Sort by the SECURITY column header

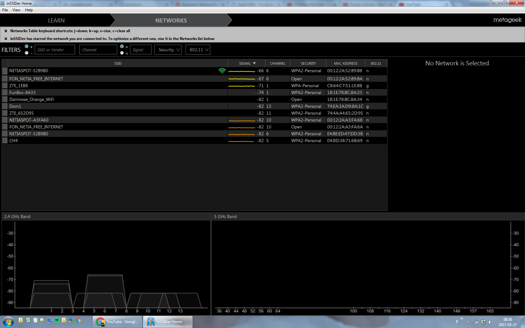[x=308, y=63]
